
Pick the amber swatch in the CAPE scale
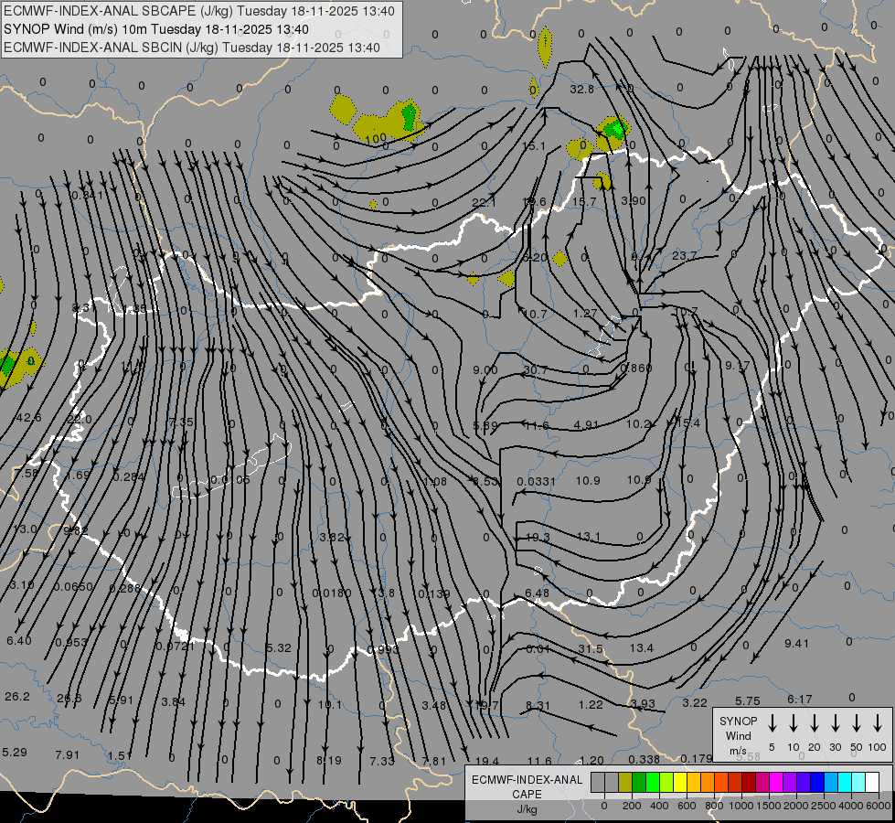694,782
